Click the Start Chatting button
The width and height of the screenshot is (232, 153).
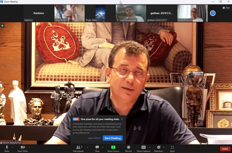[113, 138]
